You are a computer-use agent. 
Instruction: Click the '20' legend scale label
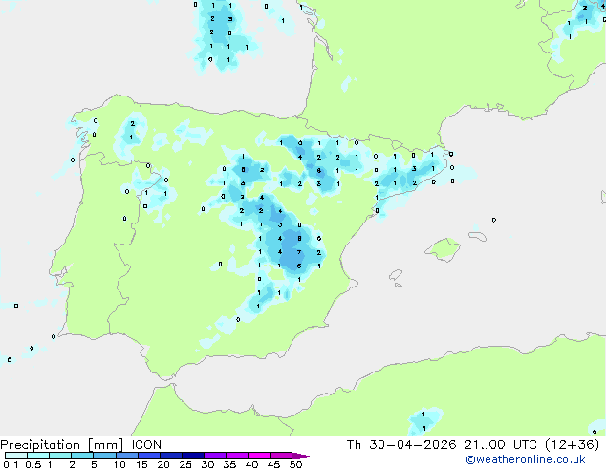(163, 464)
